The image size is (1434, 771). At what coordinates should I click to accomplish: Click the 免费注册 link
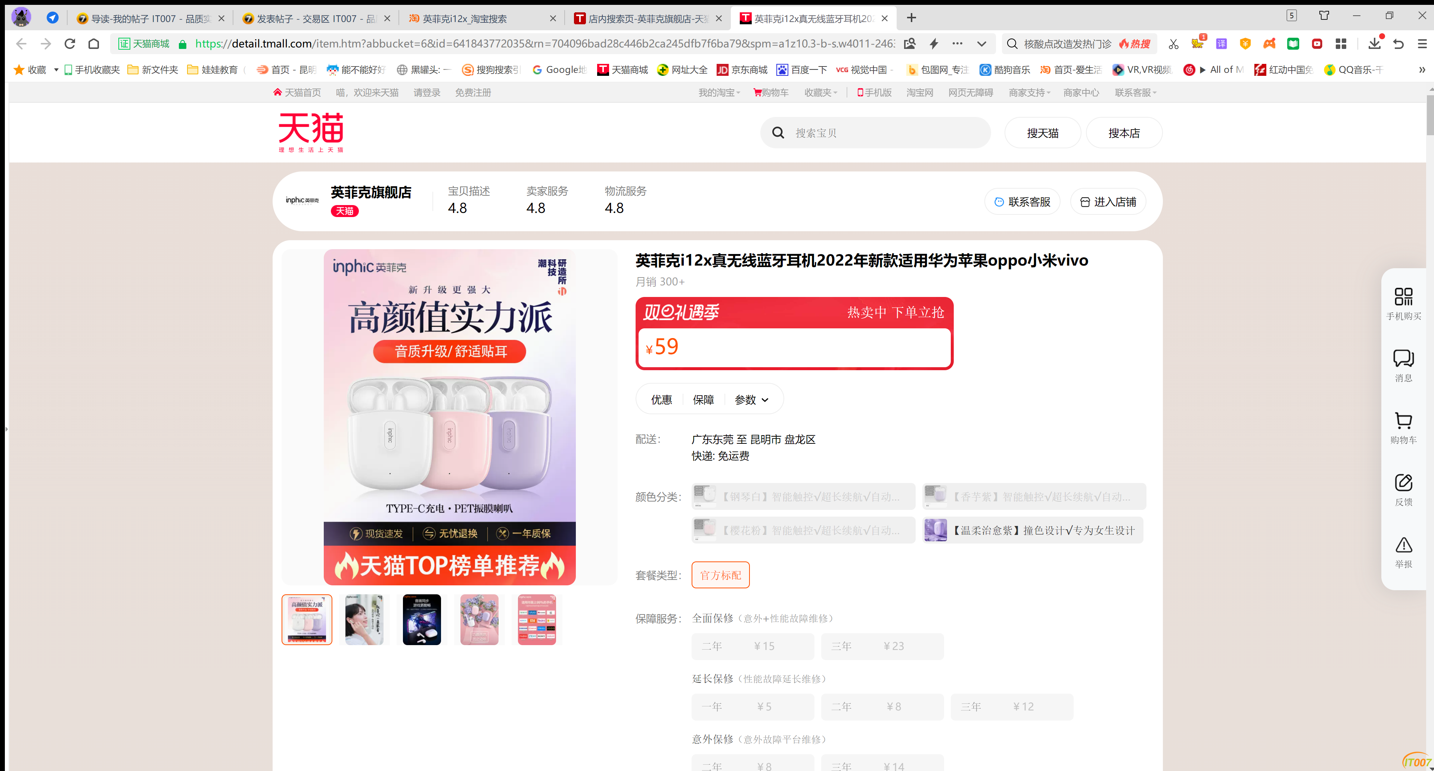[473, 92]
